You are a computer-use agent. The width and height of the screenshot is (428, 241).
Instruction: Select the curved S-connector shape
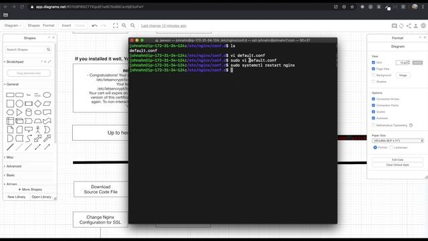[28, 139]
